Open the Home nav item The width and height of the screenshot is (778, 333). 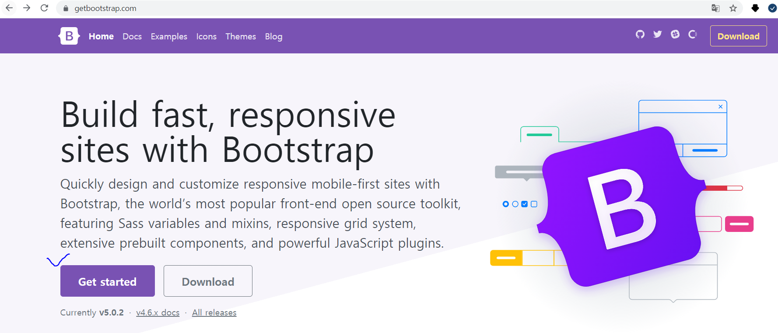tap(101, 36)
